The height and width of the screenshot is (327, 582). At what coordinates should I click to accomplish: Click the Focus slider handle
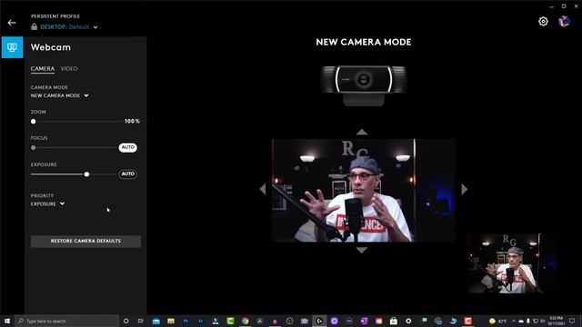[34, 147]
